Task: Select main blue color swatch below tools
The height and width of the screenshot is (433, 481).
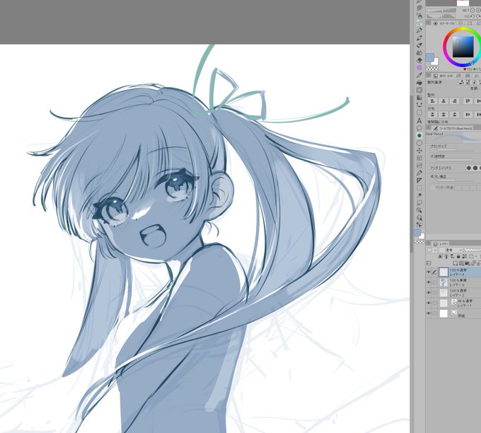Action: tap(417, 233)
